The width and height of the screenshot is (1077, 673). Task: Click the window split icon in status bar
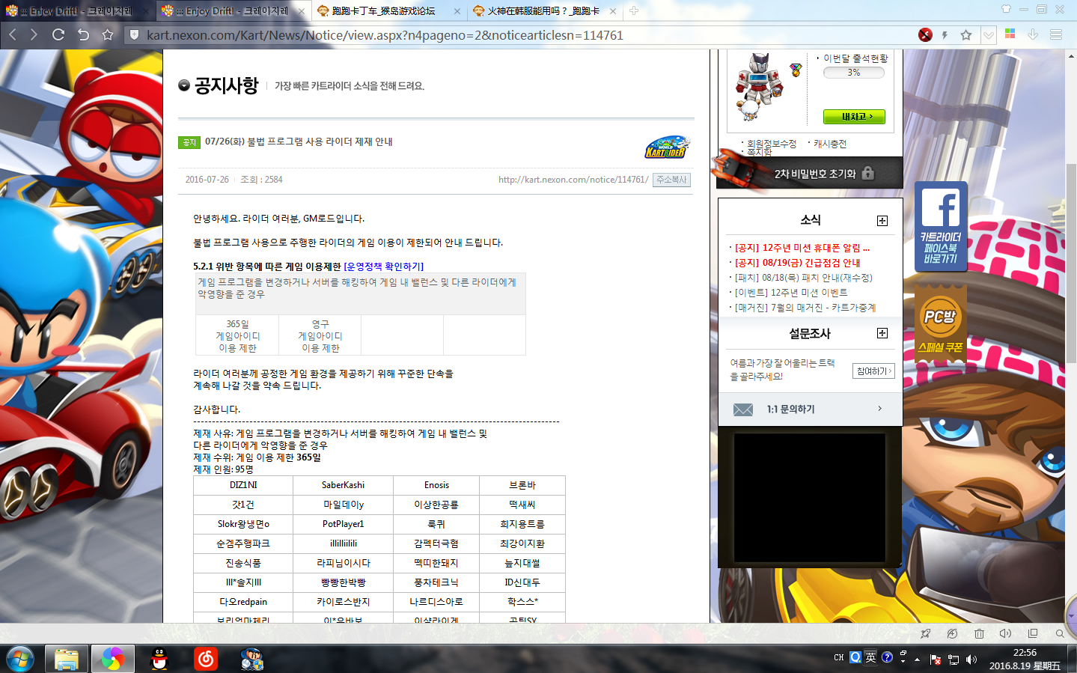[1033, 633]
